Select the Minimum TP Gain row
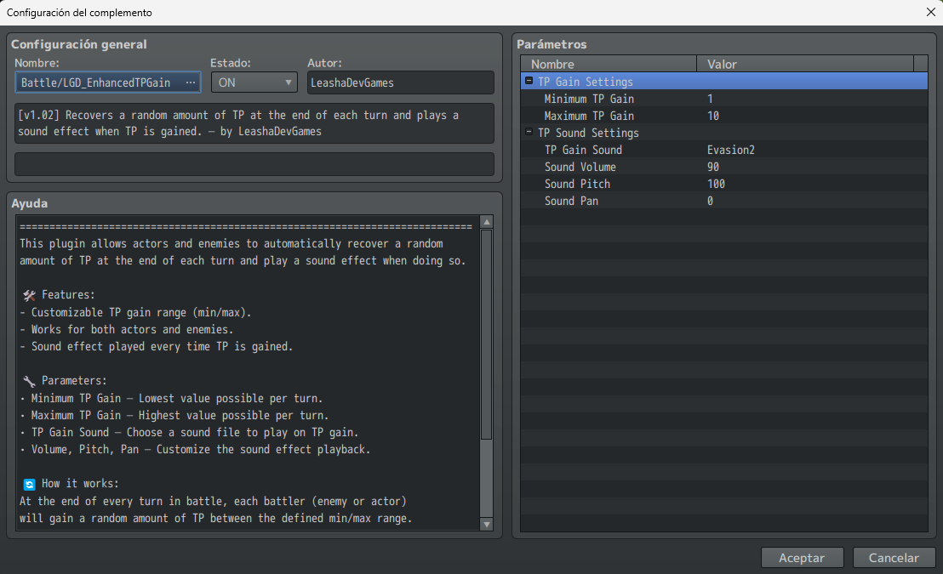Screen dimensions: 943x574 point(724,99)
